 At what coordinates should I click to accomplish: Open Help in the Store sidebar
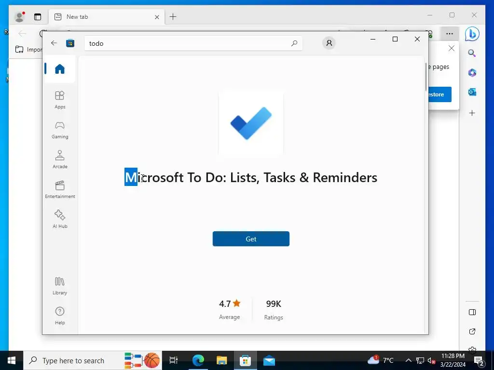59,316
